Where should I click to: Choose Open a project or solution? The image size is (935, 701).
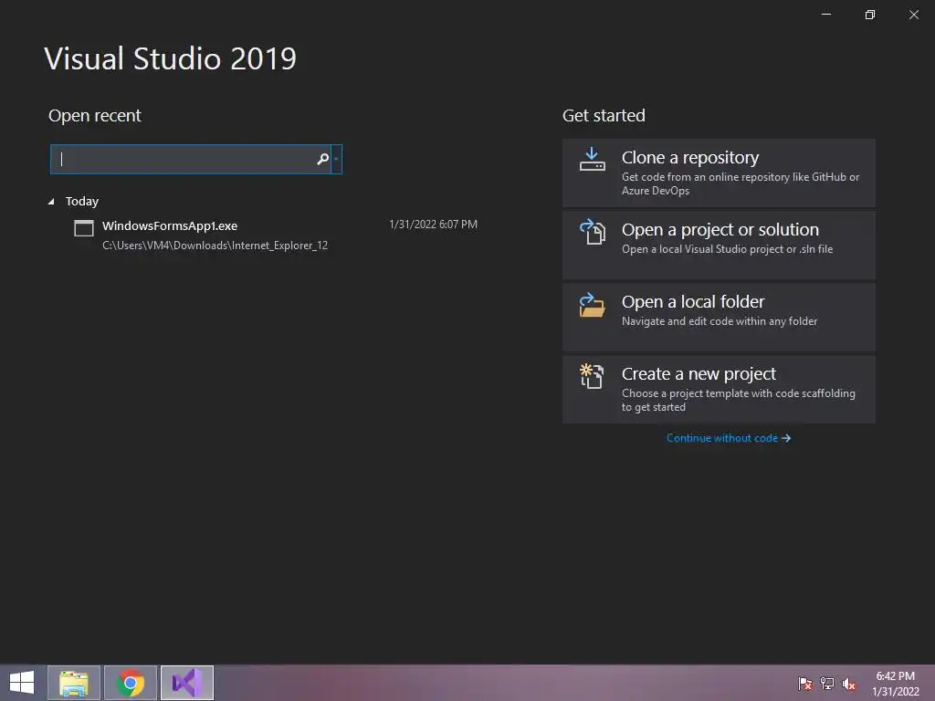pos(719,245)
